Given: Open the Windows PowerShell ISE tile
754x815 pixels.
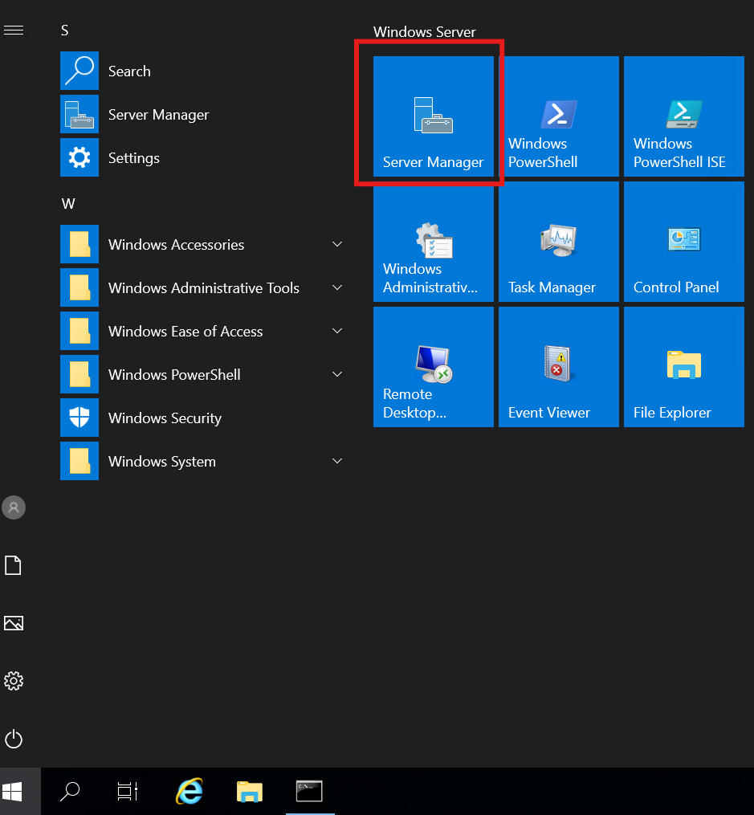Looking at the screenshot, I should (x=683, y=117).
